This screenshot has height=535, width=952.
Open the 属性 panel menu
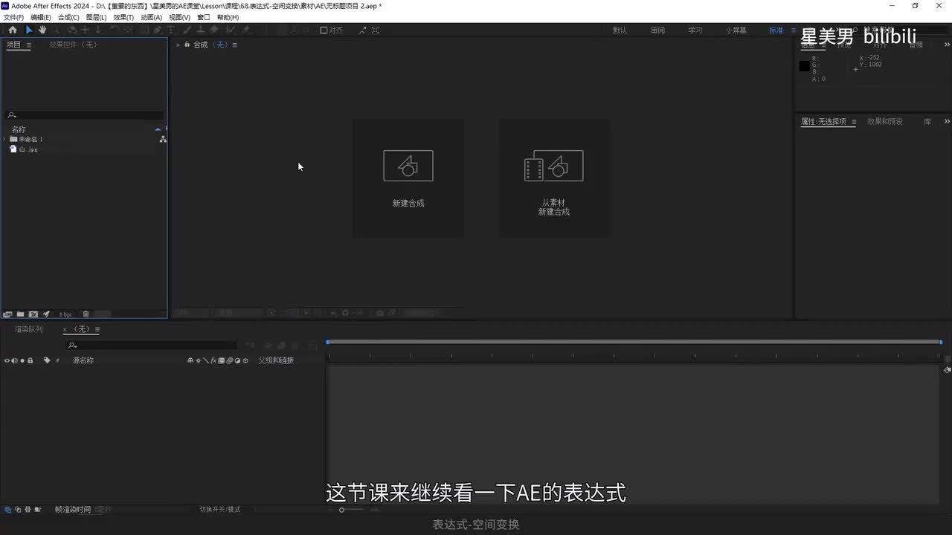tap(854, 122)
